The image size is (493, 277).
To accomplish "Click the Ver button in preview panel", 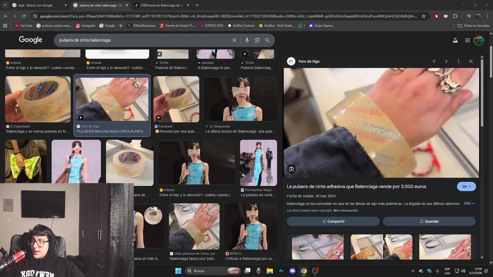I will tap(466, 187).
